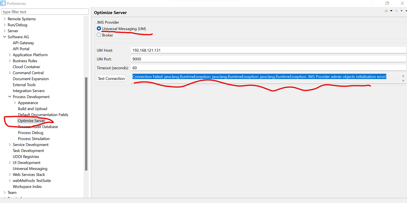Go back to the previous preference page
The width and height of the screenshot is (407, 203).
386,11
